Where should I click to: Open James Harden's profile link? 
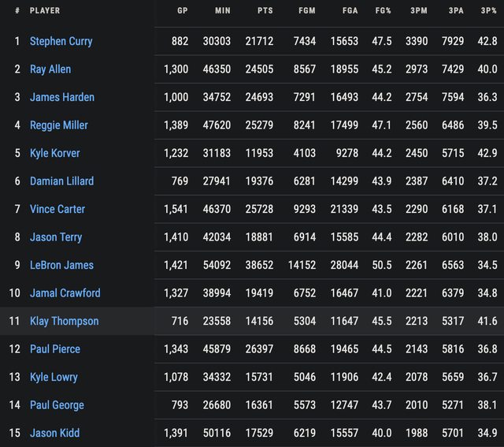[61, 97]
